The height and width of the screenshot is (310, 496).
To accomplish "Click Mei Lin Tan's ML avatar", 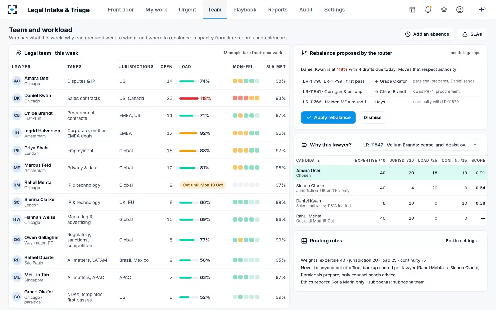I will (17, 277).
